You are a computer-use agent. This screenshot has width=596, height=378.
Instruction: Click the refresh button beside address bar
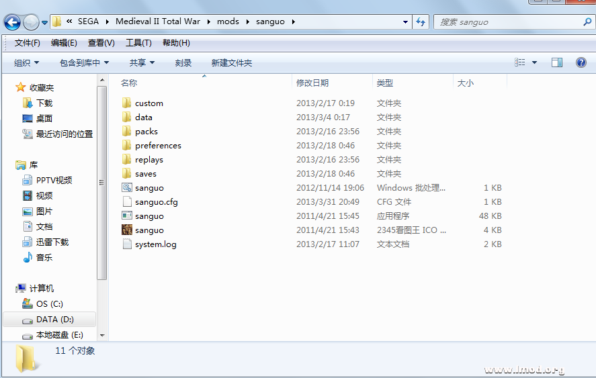(421, 22)
